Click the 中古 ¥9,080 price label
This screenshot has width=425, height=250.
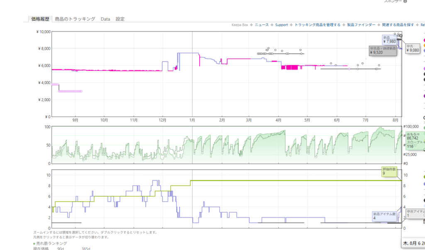[413, 49]
